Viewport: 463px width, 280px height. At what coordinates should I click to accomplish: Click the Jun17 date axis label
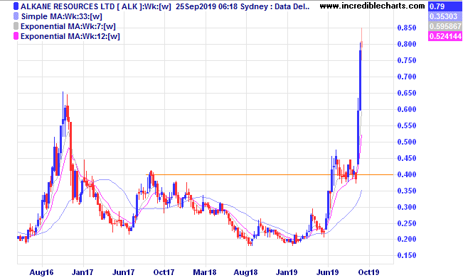pos(124,273)
